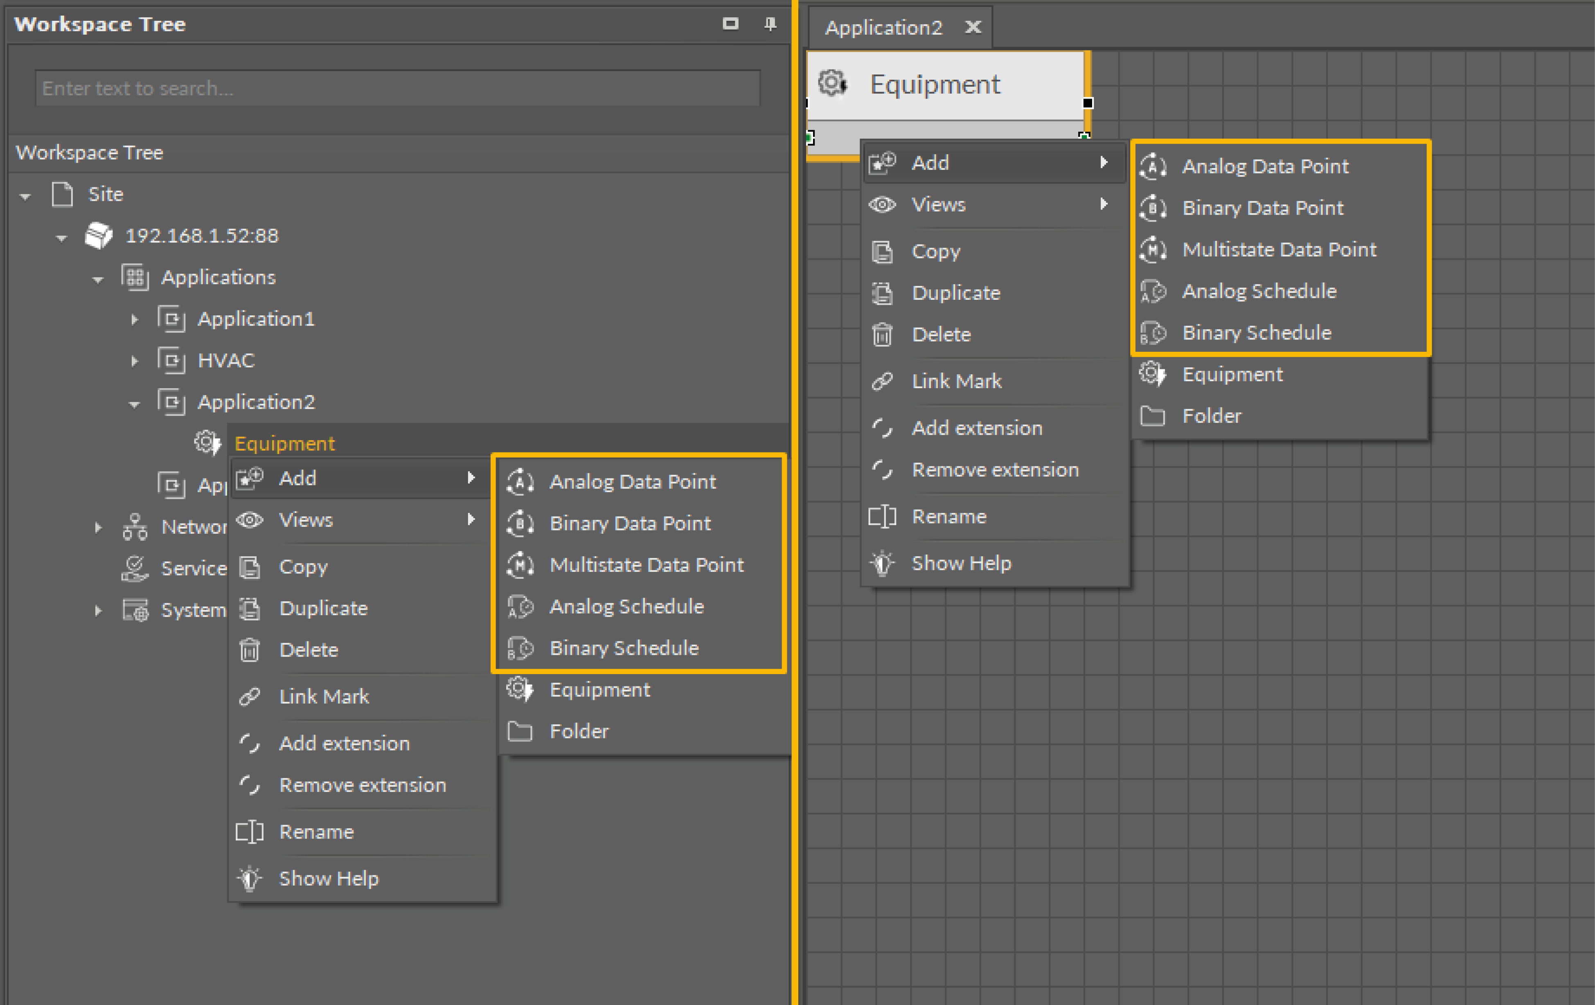Collapse the Application2 tree node
1595x1005 pixels.
[135, 404]
